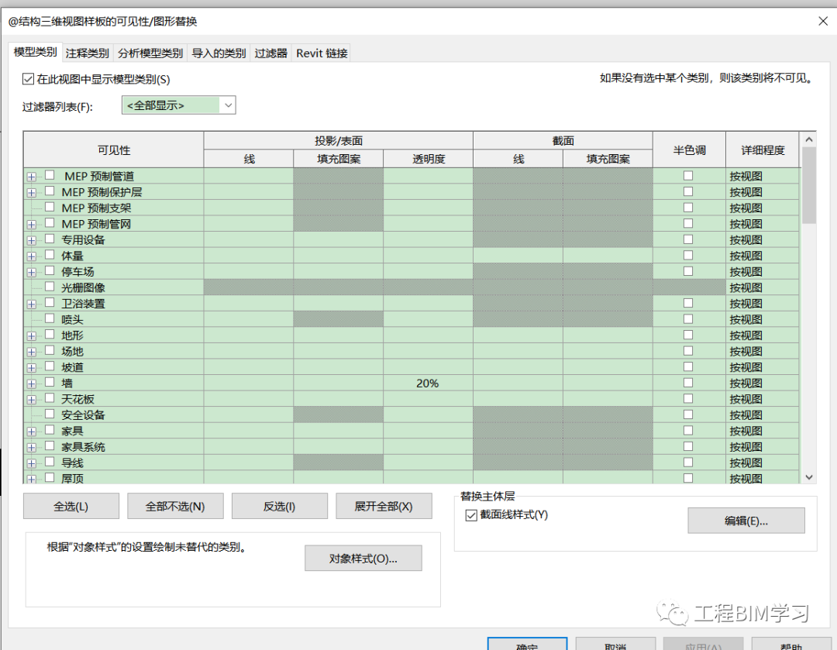
Task: Click the 按视图 detail cell for 家具
Action: point(763,432)
